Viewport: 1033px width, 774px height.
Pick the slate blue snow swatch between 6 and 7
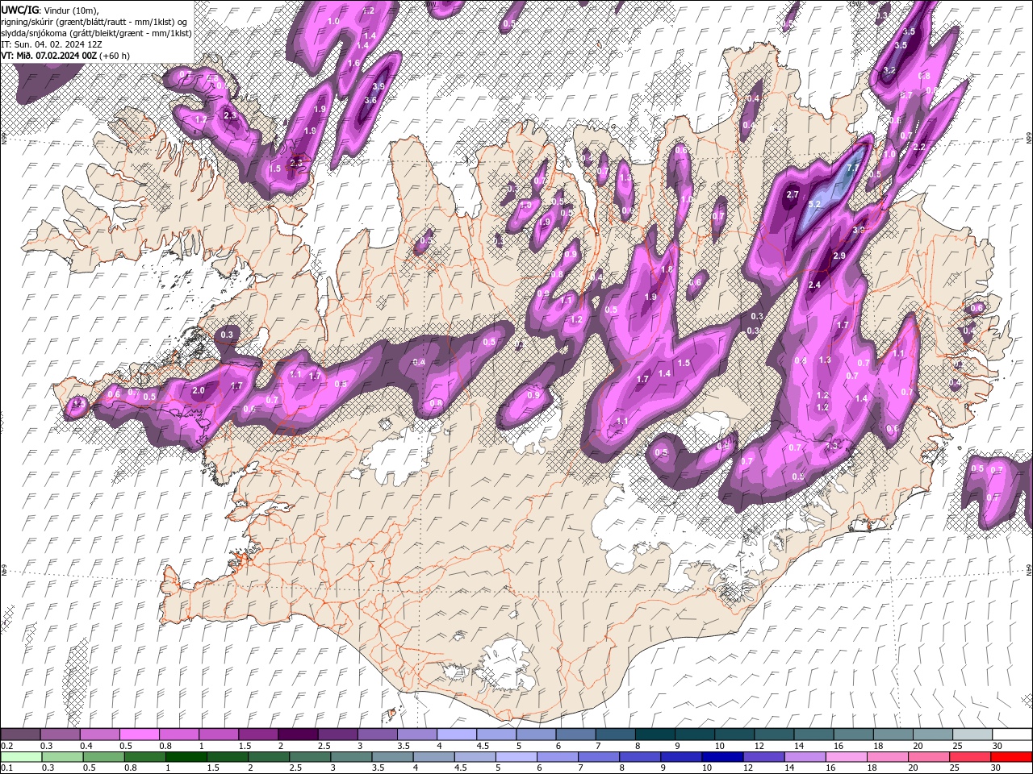coord(574,734)
